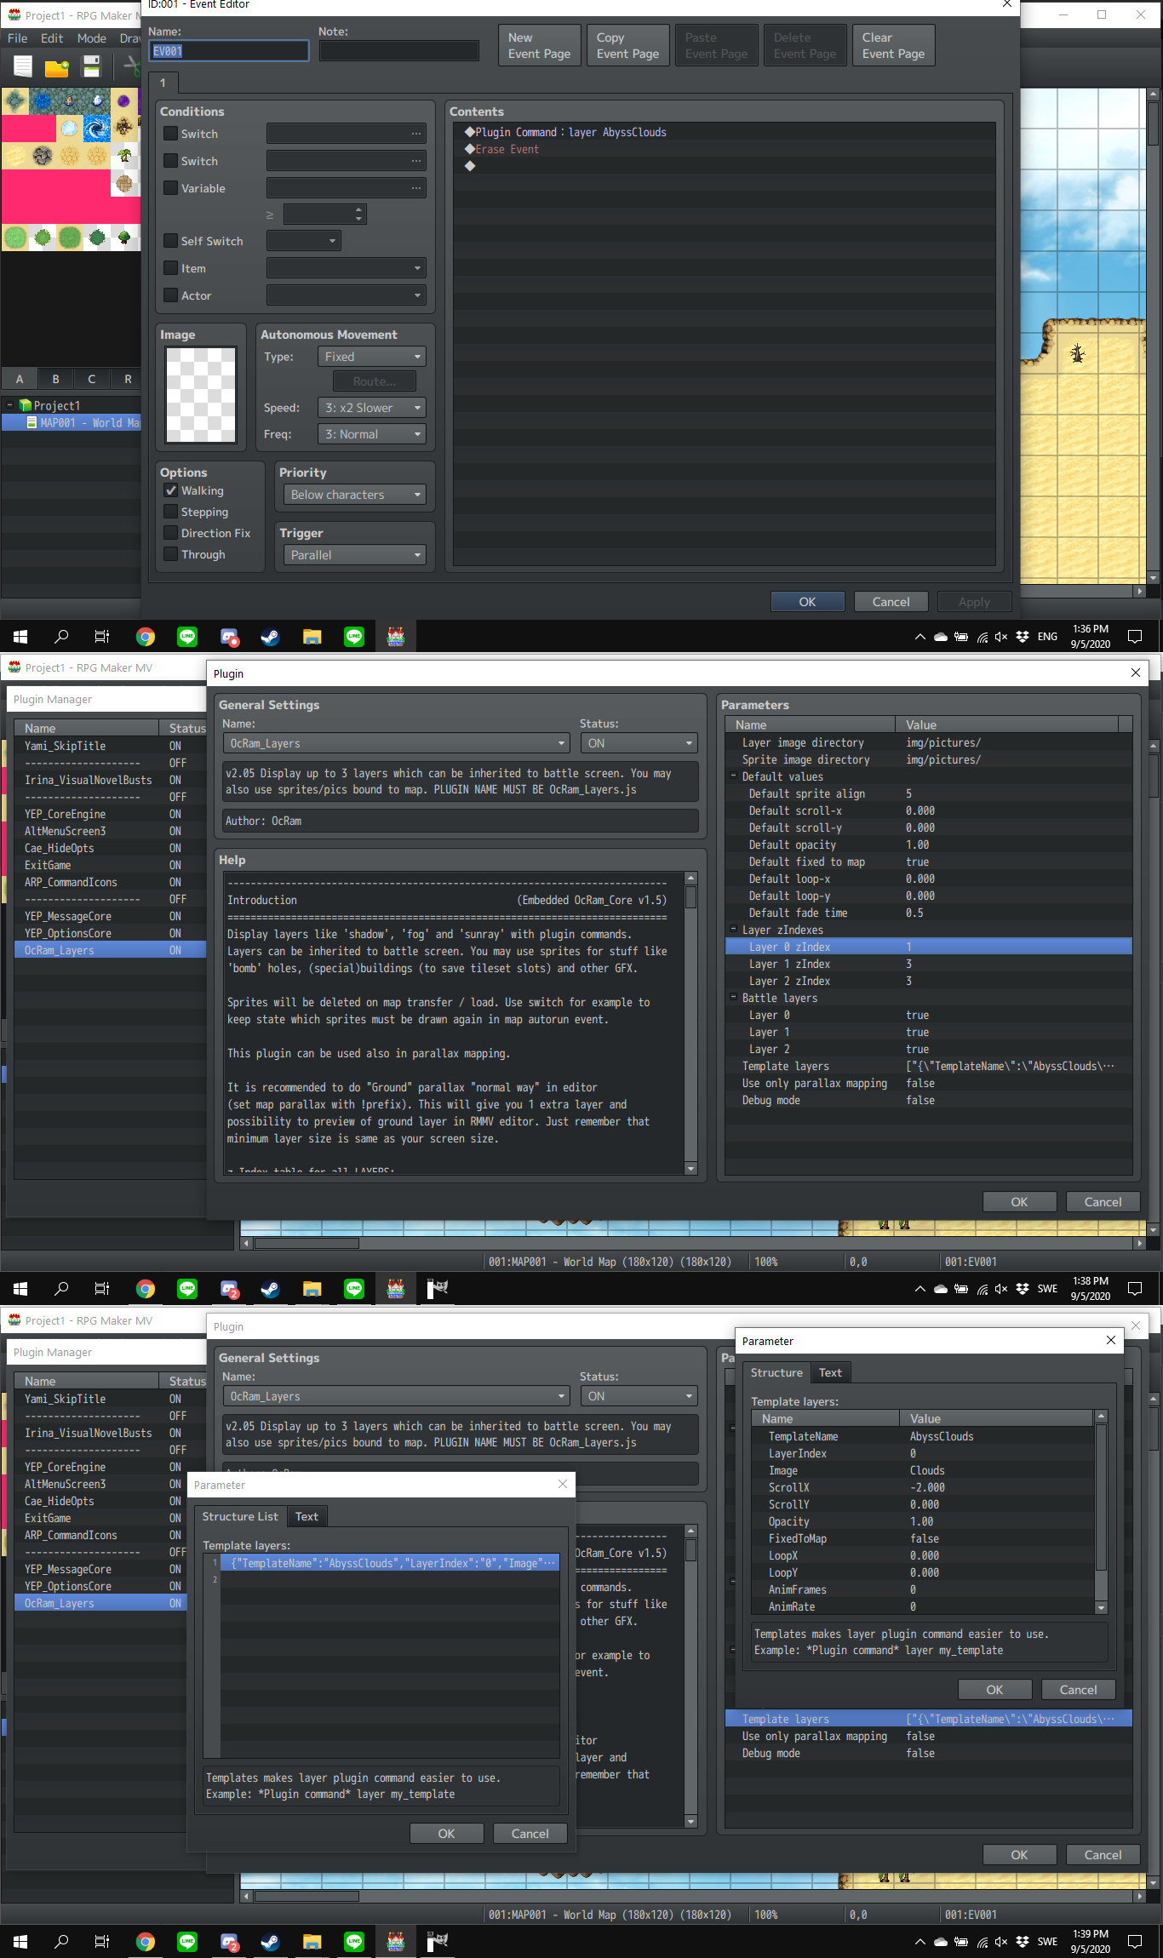This screenshot has width=1163, height=1958.
Task: Click OK in the Event Editor
Action: (x=807, y=602)
